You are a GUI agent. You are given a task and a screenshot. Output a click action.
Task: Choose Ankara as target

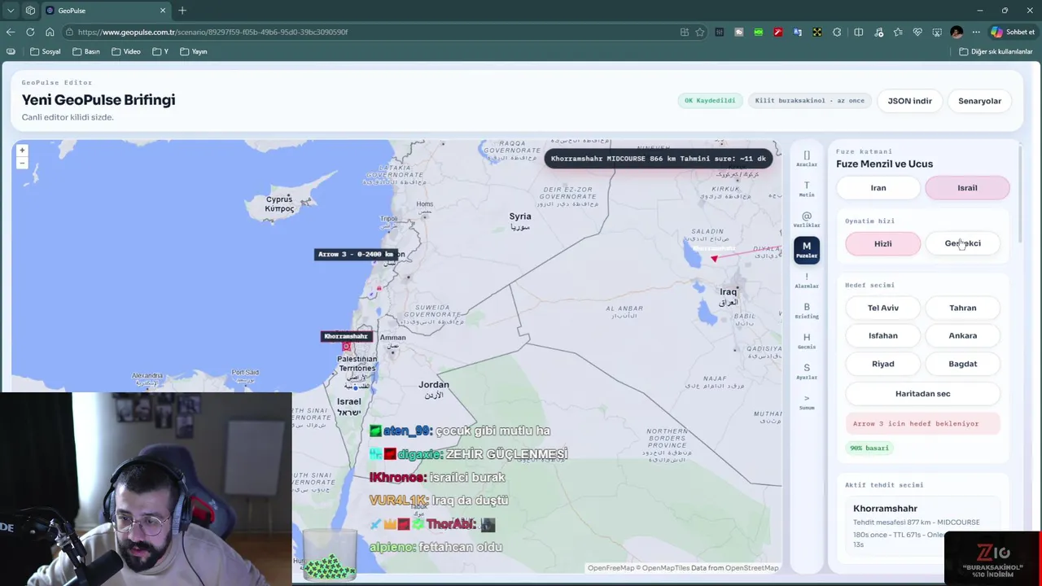pyautogui.click(x=963, y=335)
